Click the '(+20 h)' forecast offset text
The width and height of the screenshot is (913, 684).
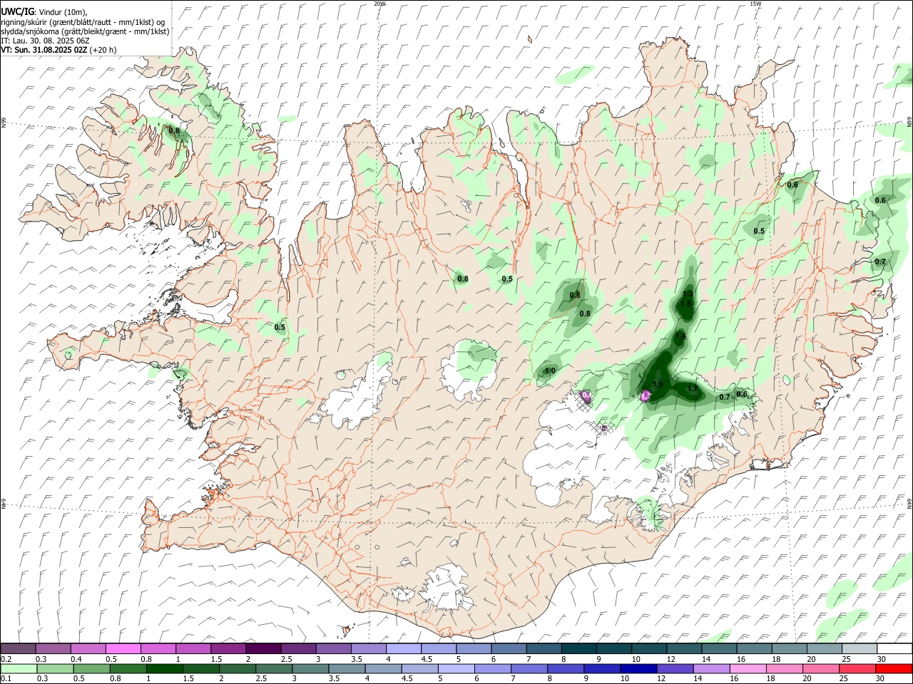[x=103, y=50]
